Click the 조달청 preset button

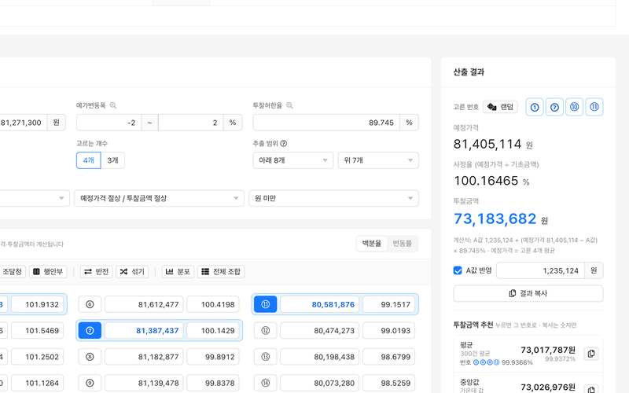[x=13, y=272]
